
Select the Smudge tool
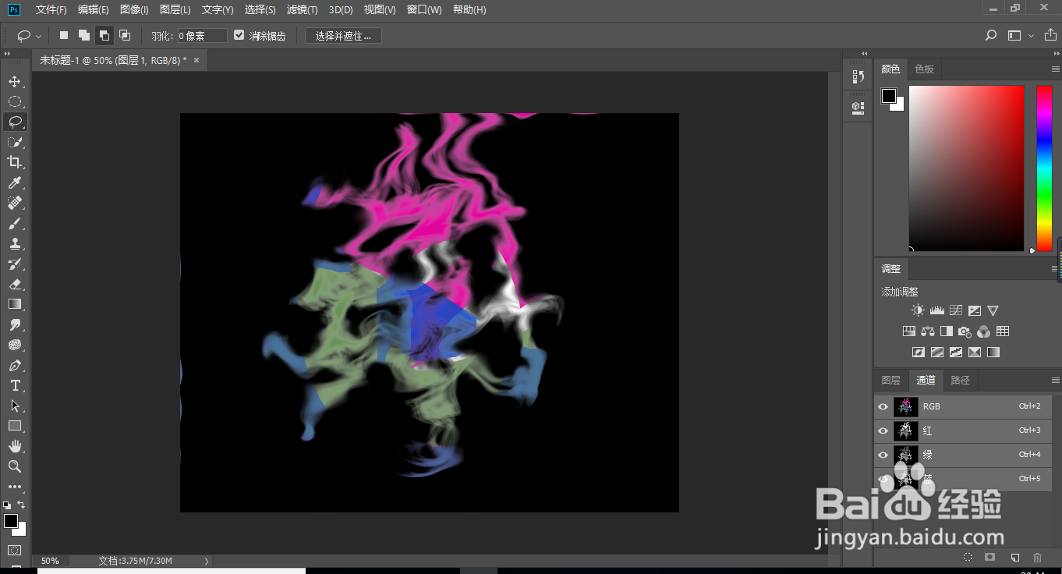(x=14, y=324)
